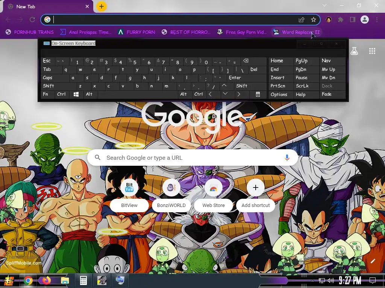The image size is (385, 288).
Task: Open a new tab with the yellow plus button
Action: 102,6
